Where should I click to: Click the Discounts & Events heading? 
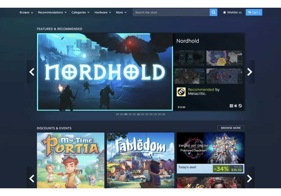pyautogui.click(x=54, y=128)
